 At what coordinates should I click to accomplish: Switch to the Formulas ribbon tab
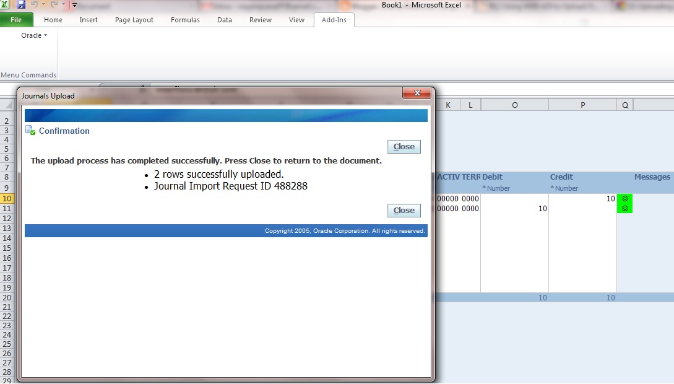pos(184,20)
